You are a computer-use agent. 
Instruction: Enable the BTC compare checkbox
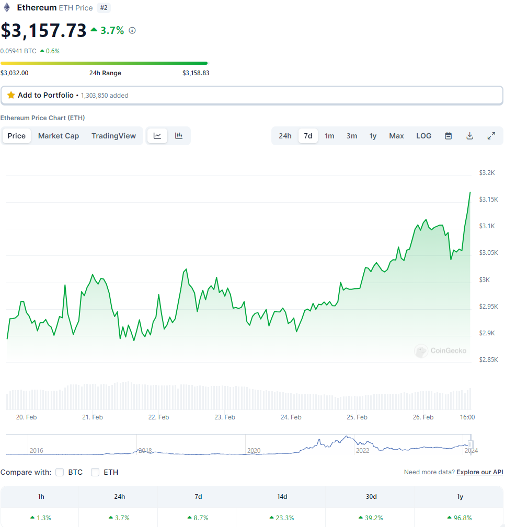click(60, 472)
